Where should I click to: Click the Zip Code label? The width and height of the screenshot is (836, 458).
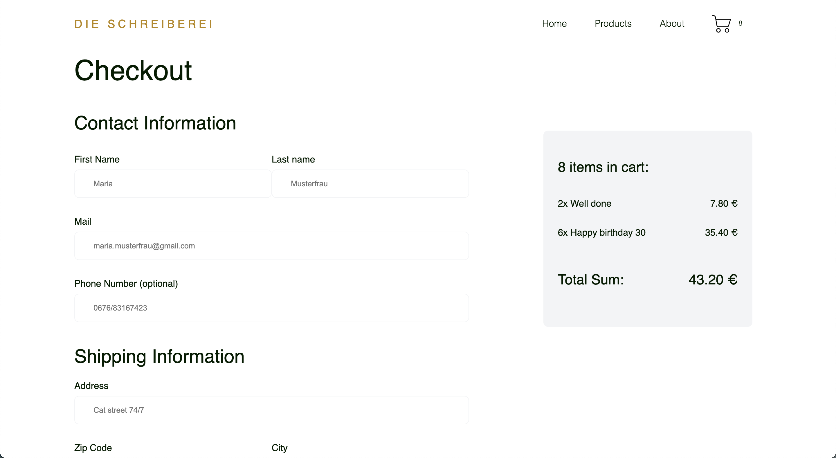93,448
